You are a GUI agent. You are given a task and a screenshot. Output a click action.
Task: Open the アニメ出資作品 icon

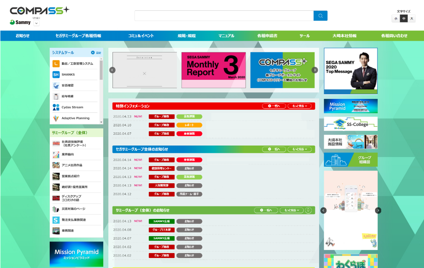click(56, 165)
